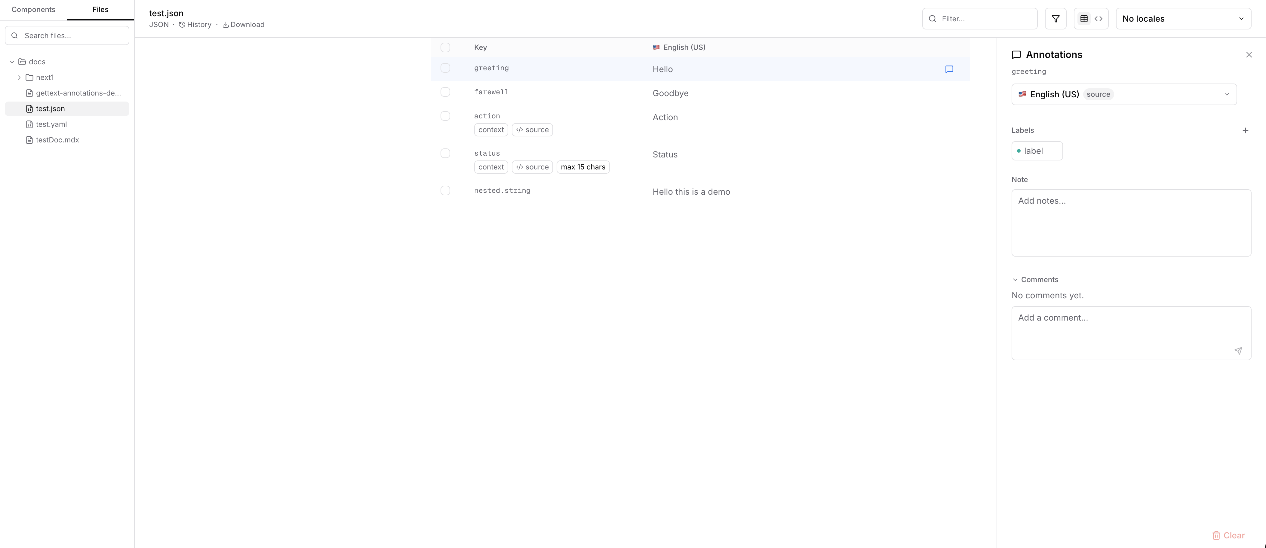Open the filter funnel button
1266x548 pixels.
1055,19
